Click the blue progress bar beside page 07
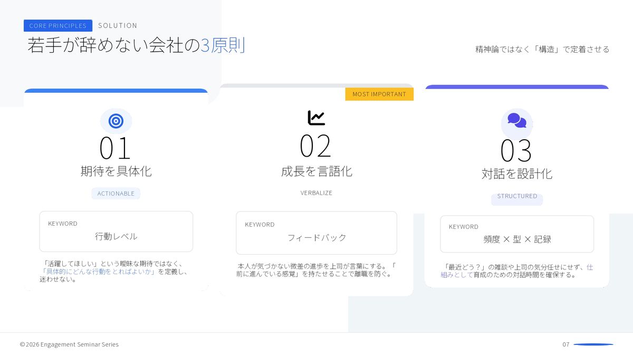Viewport: 633px width, 356px height. click(x=593, y=344)
